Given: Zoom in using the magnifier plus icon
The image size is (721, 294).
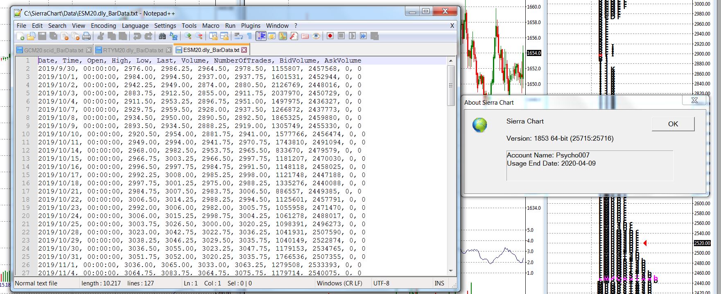Looking at the screenshot, I should [x=188, y=36].
